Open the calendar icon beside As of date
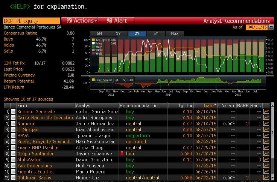Screen dimensions: 277x182 [x=271, y=27]
